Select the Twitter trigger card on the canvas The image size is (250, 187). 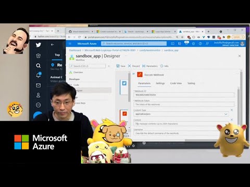pos(124,87)
